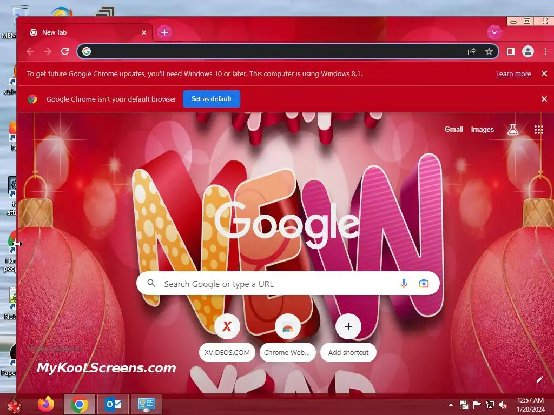Open Outlook from the taskbar
554x415 pixels.
113,404
